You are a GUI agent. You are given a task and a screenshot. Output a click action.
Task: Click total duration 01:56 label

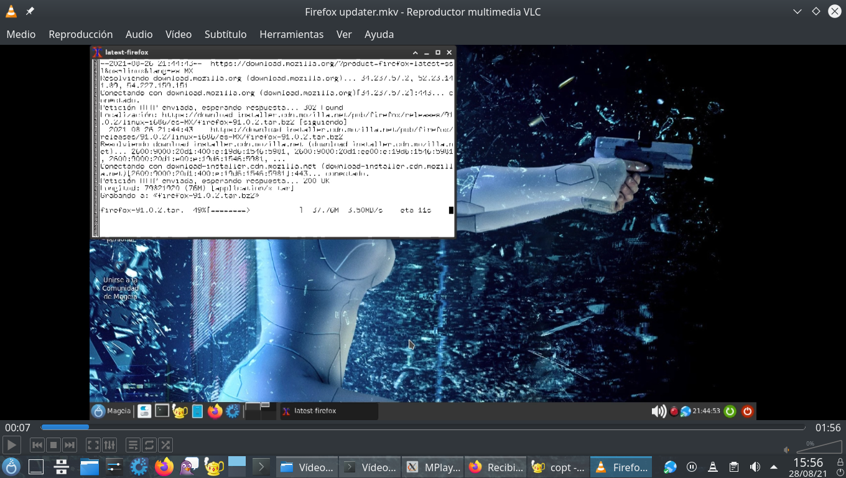tap(828, 428)
